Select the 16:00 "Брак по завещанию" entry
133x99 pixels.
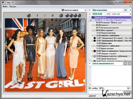pyautogui.click(x=111, y=51)
